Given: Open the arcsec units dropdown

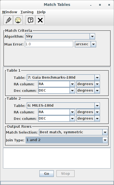Looking at the screenshot, I should (85, 44).
